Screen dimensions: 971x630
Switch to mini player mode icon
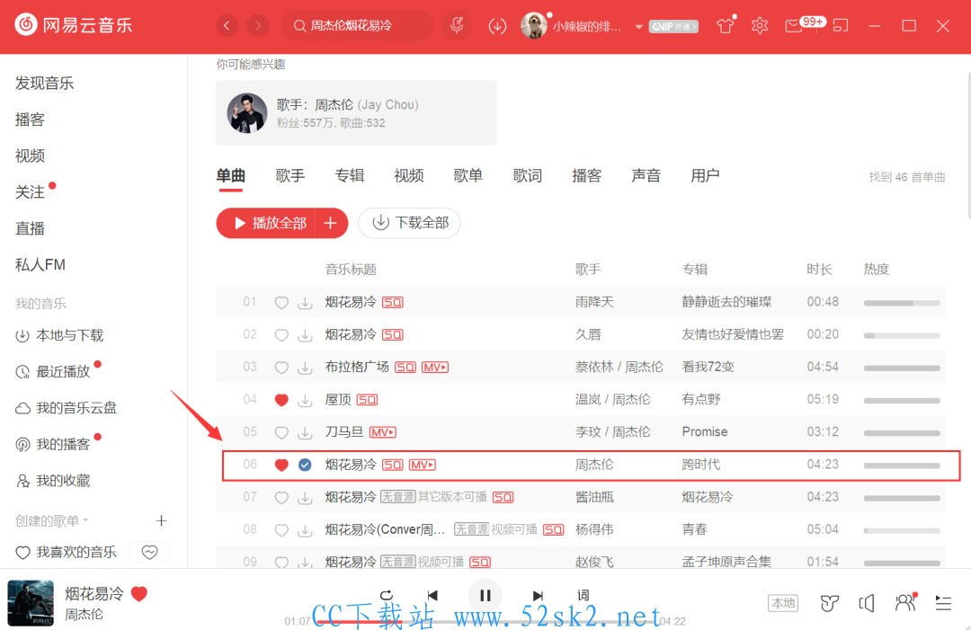coord(841,26)
